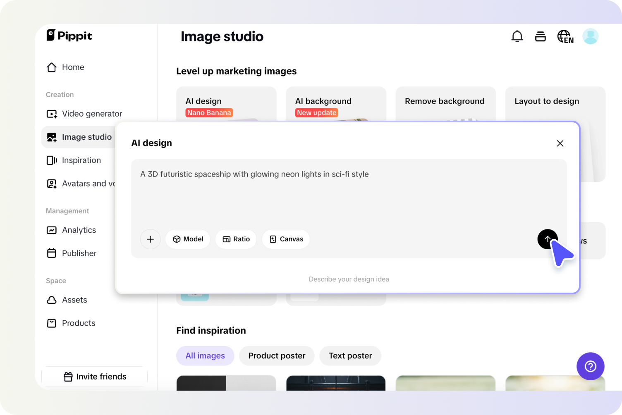This screenshot has width=622, height=415.
Task: Click the Pippit logo
Action: point(69,36)
